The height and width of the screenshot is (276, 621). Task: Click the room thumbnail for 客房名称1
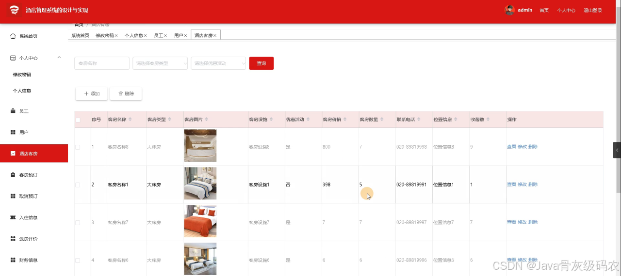(200, 184)
